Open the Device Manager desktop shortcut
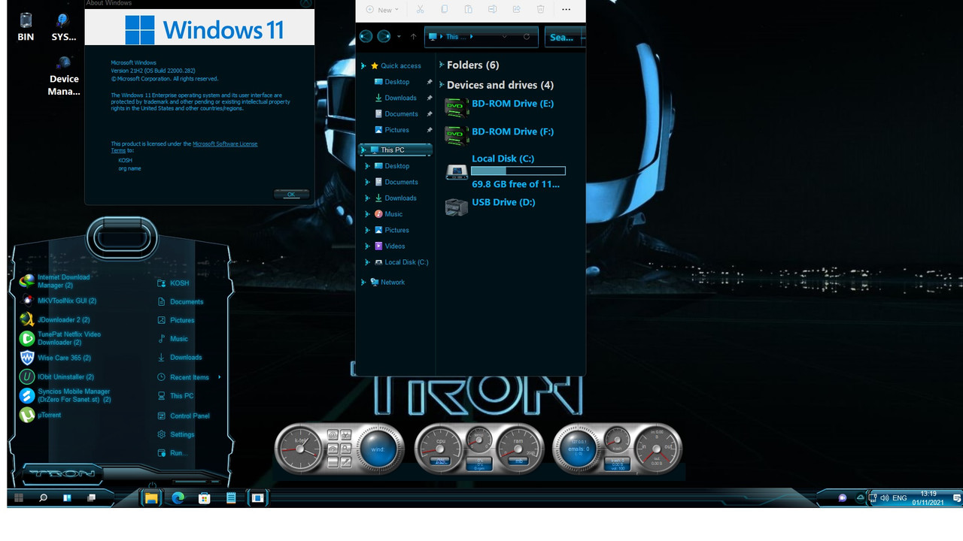This screenshot has width=963, height=541. pos(64,75)
